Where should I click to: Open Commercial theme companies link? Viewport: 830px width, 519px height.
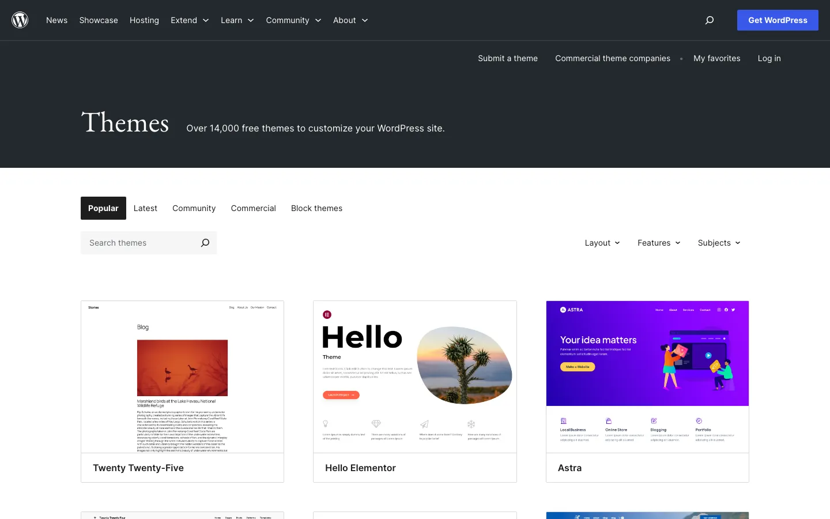(x=613, y=58)
